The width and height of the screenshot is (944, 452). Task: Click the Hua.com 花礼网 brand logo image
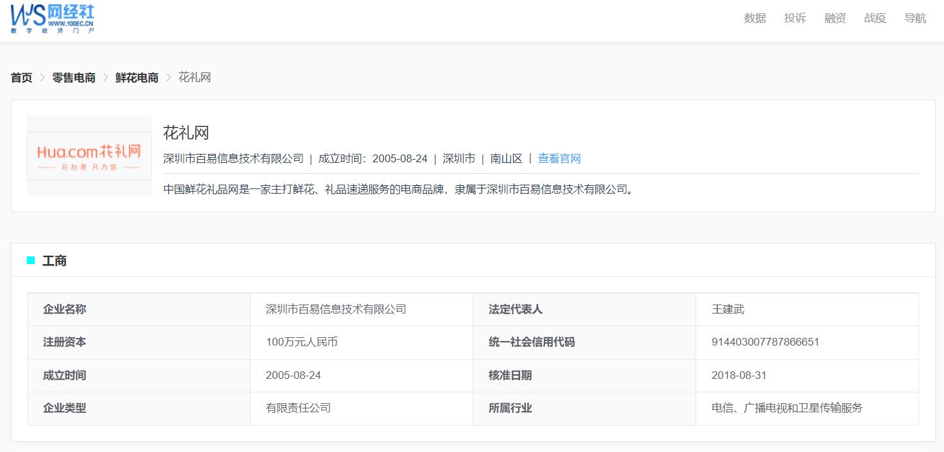tap(89, 155)
